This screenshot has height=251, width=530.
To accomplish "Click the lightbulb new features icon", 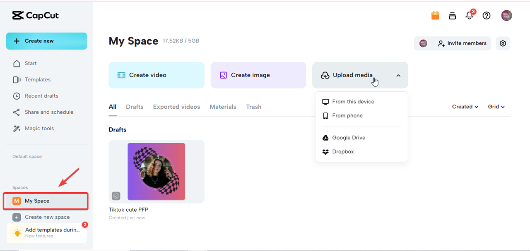I will tap(17, 233).
